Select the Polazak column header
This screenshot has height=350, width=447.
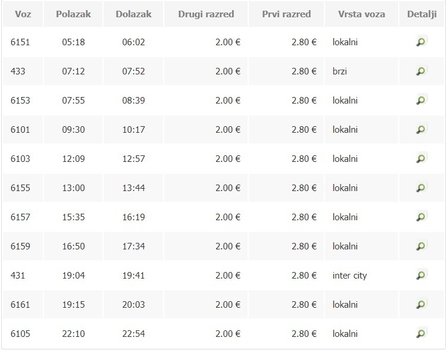(x=73, y=14)
